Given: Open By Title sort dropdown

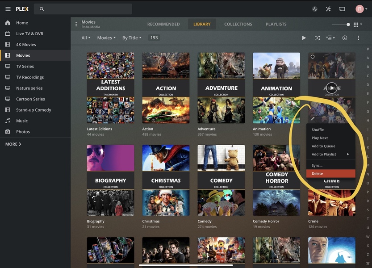Looking at the screenshot, I should (132, 38).
